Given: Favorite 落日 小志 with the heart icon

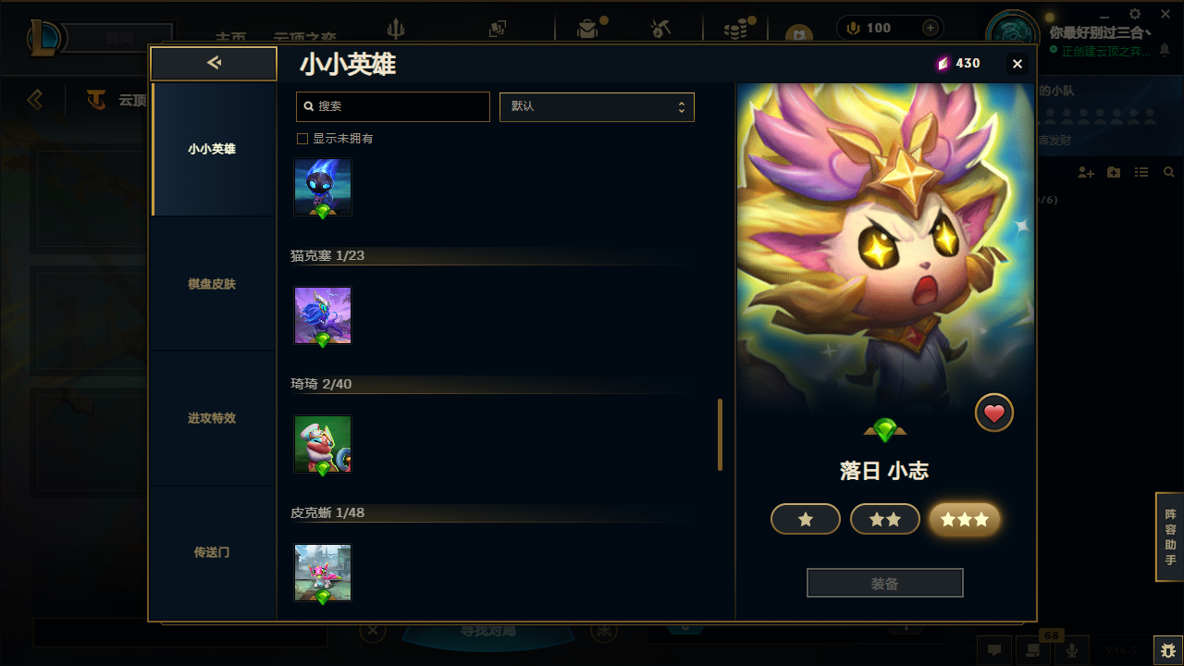Looking at the screenshot, I should click(994, 413).
